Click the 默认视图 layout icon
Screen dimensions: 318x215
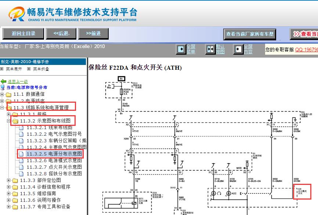click(210, 49)
